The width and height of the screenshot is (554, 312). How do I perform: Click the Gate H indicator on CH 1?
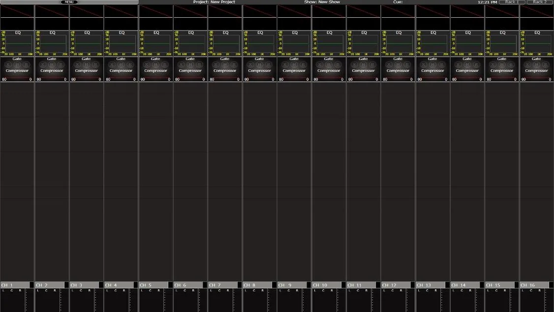[x=17, y=65]
